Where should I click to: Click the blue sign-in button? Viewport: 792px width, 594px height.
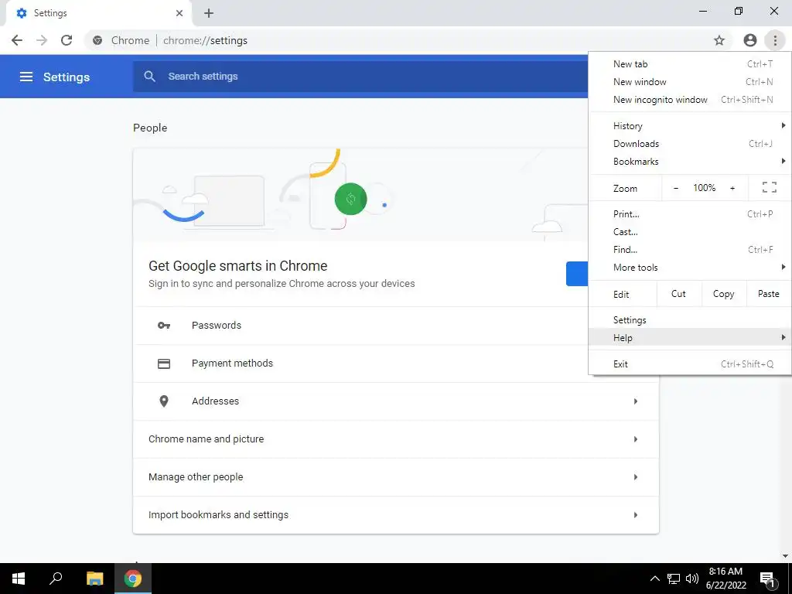pyautogui.click(x=577, y=274)
